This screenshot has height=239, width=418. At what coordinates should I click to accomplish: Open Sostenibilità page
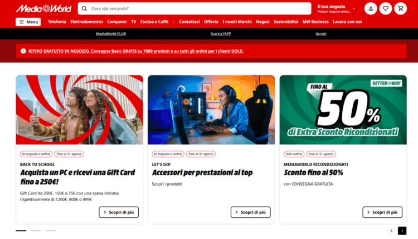(x=286, y=22)
